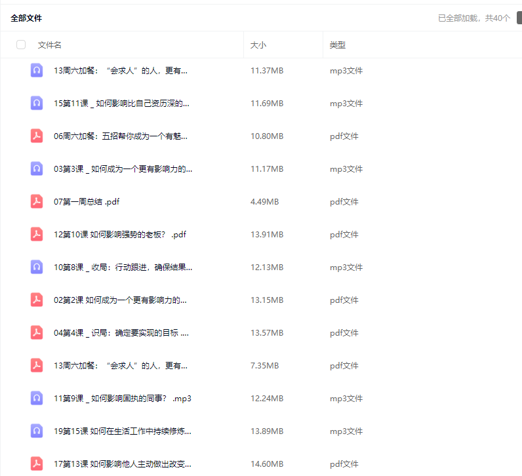The height and width of the screenshot is (476, 522).
Task: Click mp3 icon of 15第11课 file
Action: [37, 103]
